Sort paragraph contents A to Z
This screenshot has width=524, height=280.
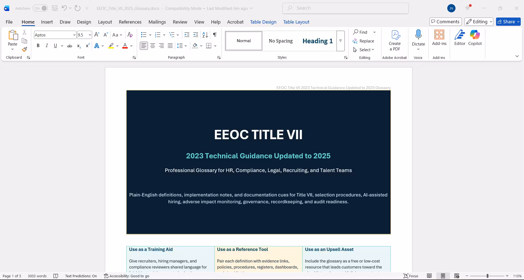click(x=205, y=35)
